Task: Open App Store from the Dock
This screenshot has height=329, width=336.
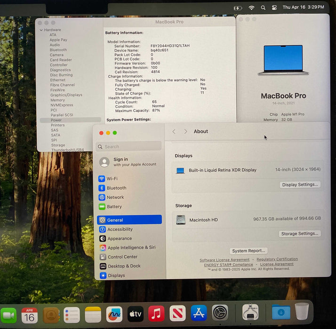Action: (199, 313)
